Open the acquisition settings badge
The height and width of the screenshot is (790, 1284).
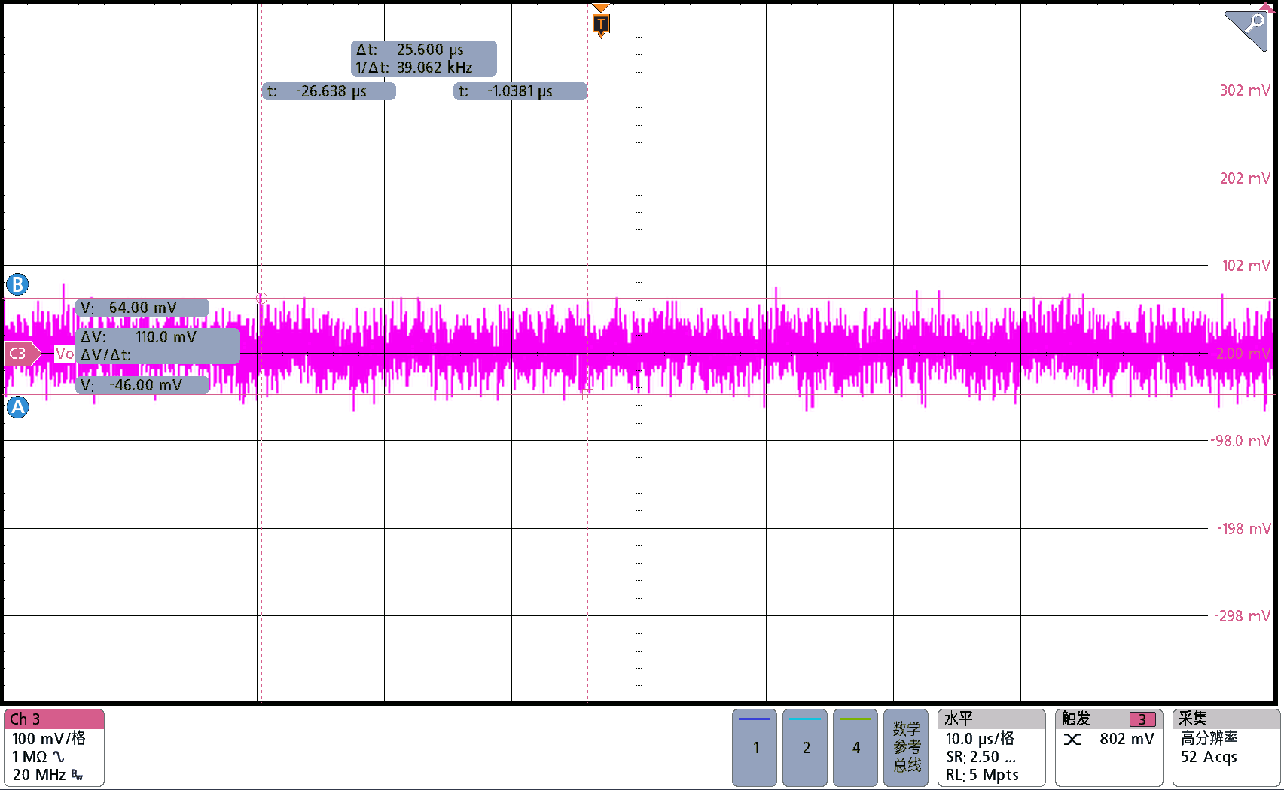tap(1226, 748)
